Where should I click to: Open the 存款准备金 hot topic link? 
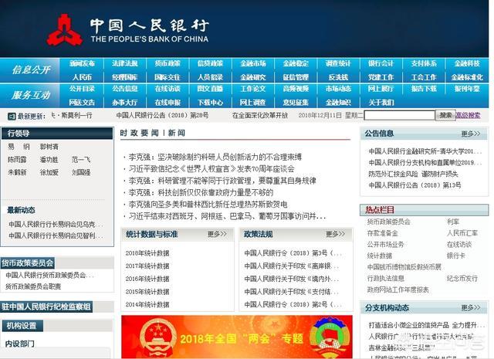[383, 233]
